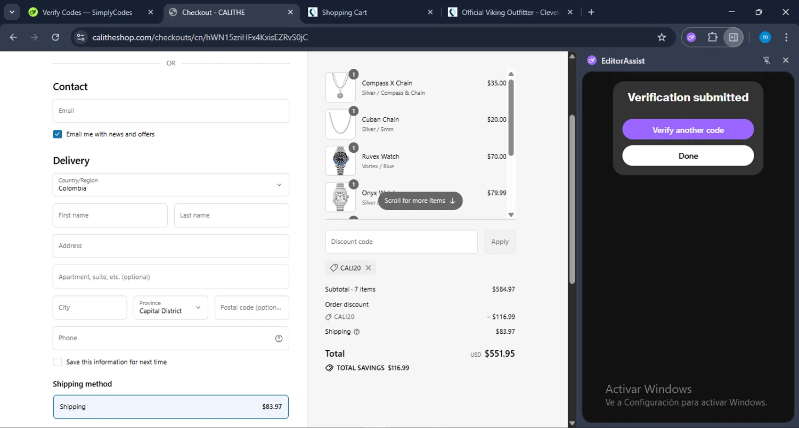799x428 pixels.
Task: Switch to the Official Viking Outfitter tab
Action: pyautogui.click(x=510, y=12)
